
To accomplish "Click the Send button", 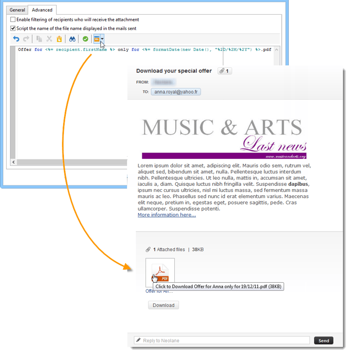I will [x=324, y=341].
